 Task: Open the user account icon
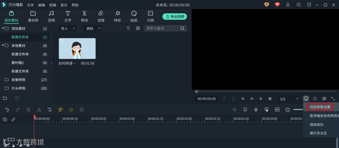(288, 4)
